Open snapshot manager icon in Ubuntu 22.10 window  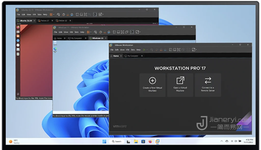coord(72,14)
